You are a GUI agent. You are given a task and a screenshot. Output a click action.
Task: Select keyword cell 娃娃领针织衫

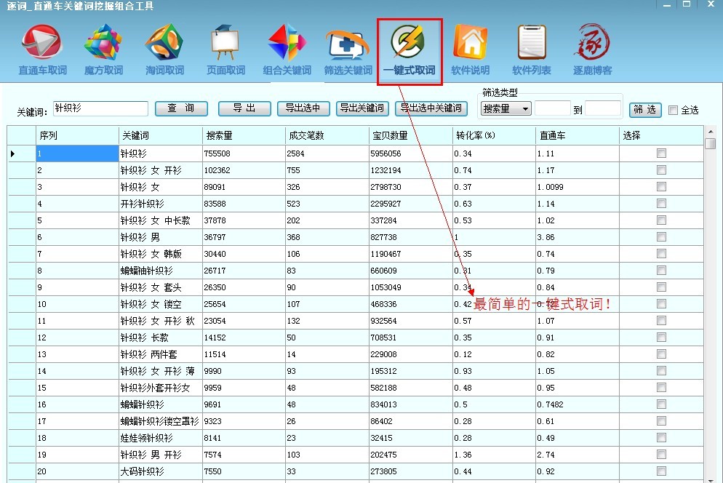161,438
